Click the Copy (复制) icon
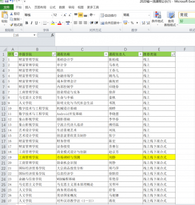195x205 pixels. (x=12, y=19)
